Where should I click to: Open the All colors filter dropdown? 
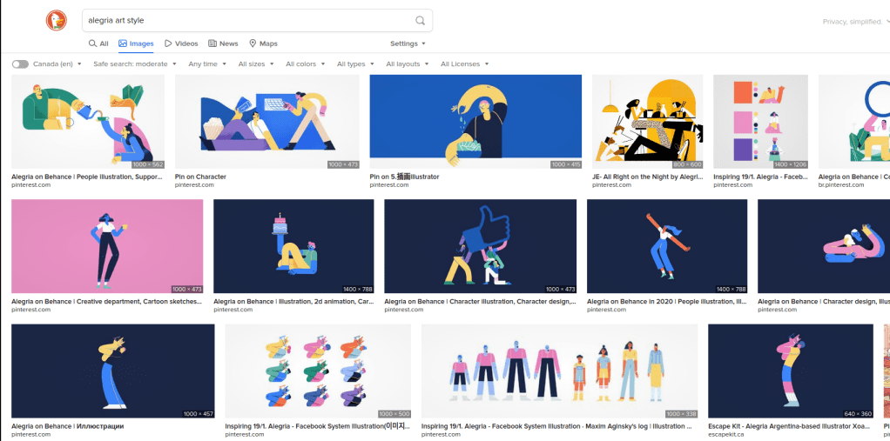[305, 64]
